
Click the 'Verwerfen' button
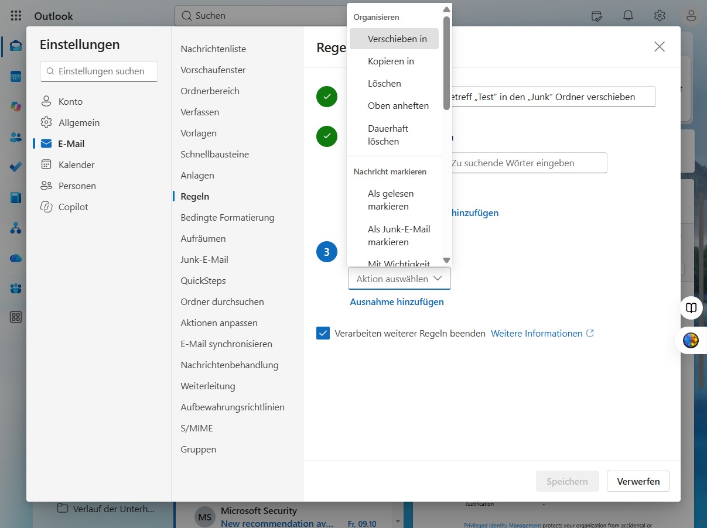pyautogui.click(x=638, y=481)
